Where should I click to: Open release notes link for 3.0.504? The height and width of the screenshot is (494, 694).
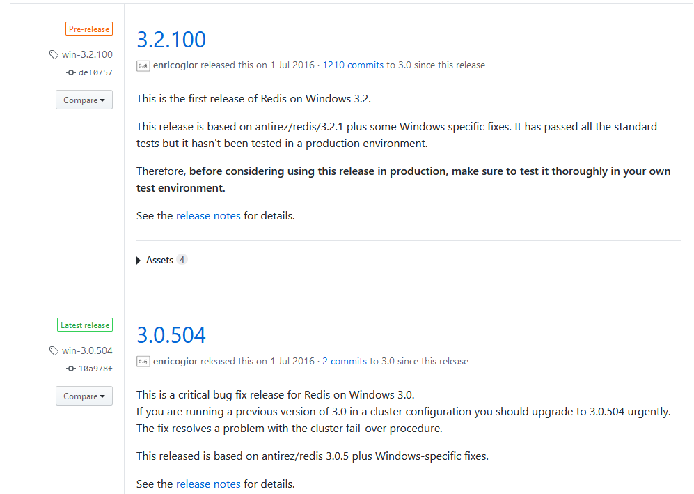tap(208, 484)
